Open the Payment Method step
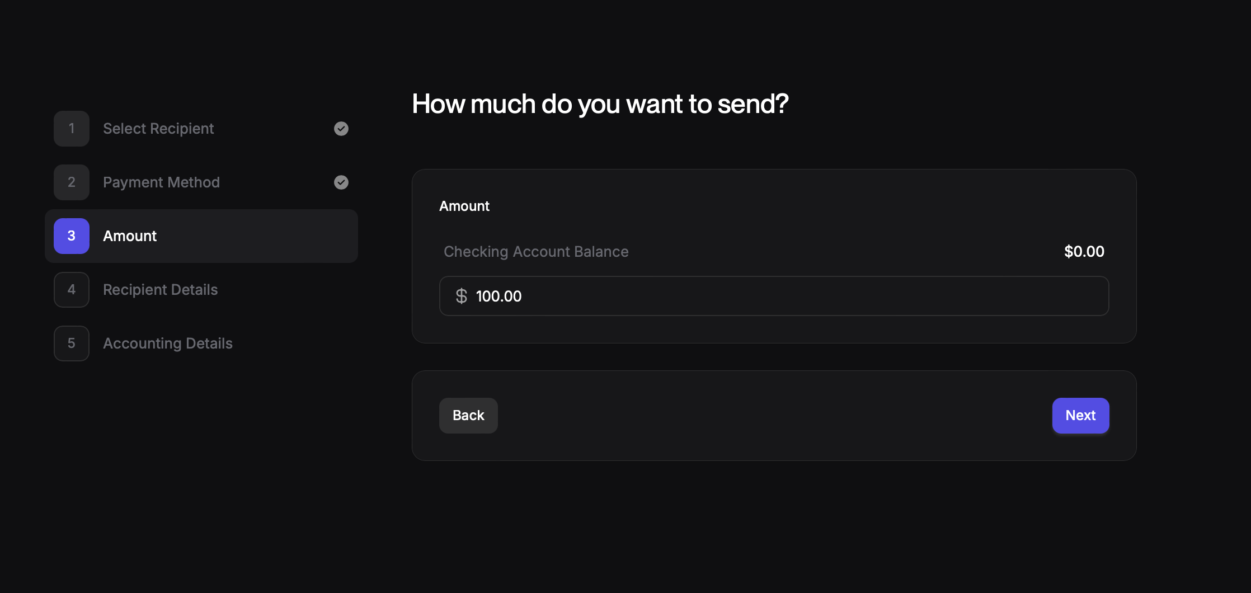Image resolution: width=1251 pixels, height=593 pixels. coord(161,182)
